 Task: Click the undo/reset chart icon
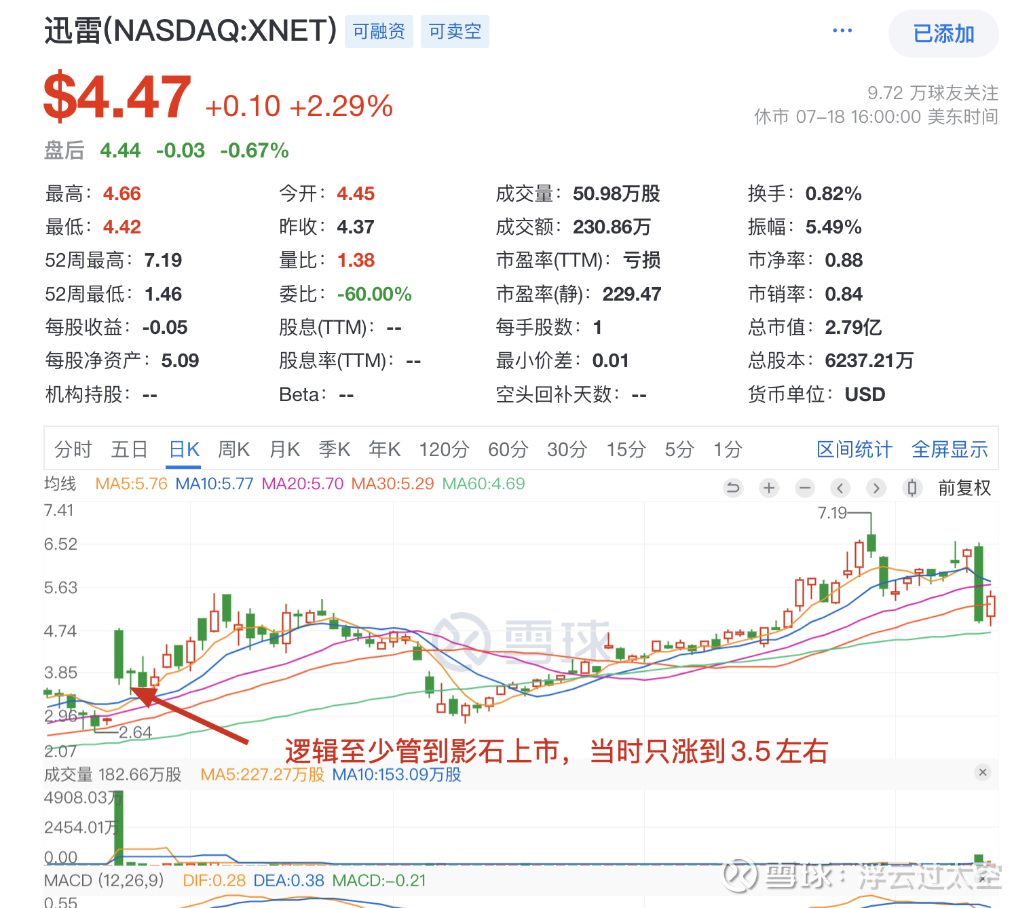point(733,487)
